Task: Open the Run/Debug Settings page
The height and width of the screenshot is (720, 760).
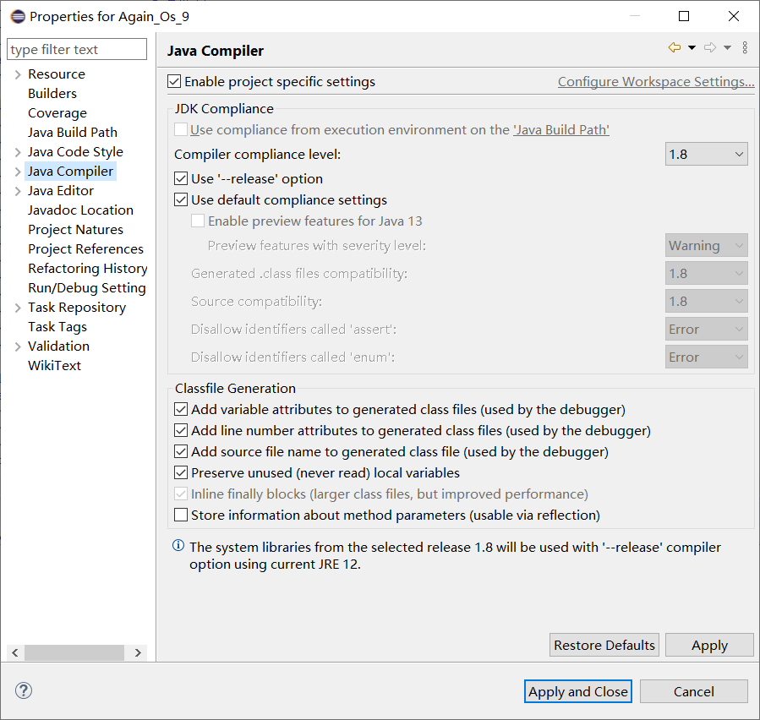Action: tap(86, 288)
